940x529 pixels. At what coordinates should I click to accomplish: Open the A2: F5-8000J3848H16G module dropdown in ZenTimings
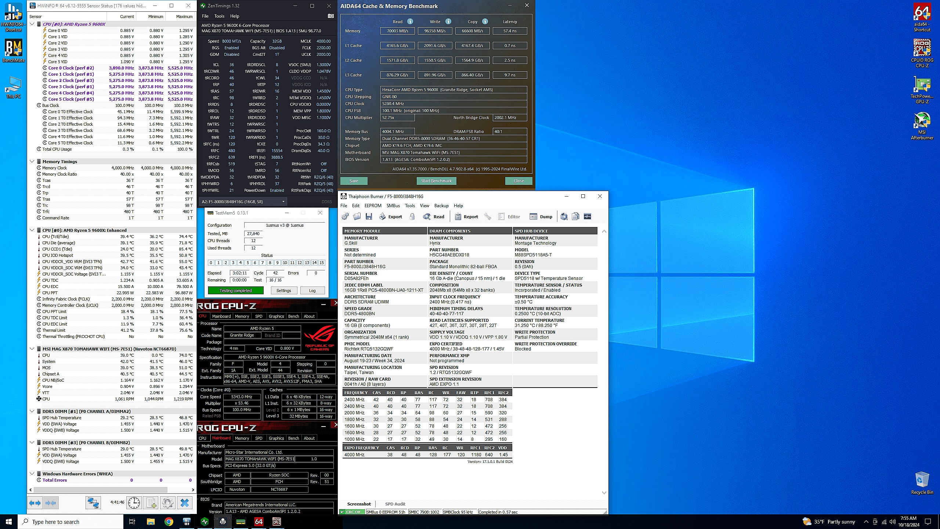[x=243, y=201]
